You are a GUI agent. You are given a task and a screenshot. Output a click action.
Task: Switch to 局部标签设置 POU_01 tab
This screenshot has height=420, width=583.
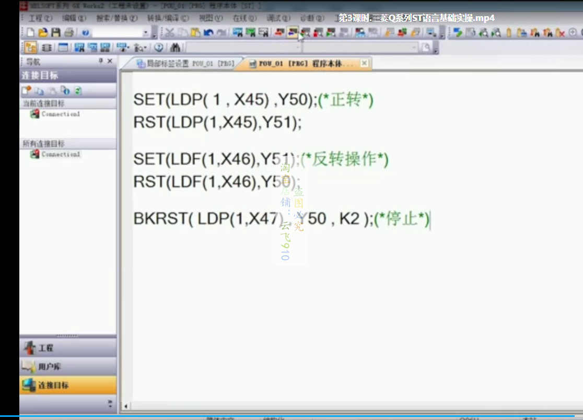point(185,64)
